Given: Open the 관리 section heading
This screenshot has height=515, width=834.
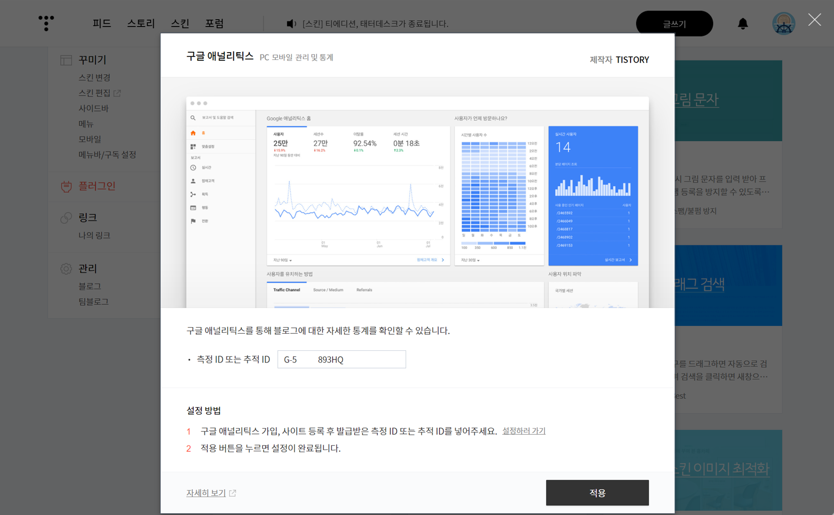Looking at the screenshot, I should 88,268.
